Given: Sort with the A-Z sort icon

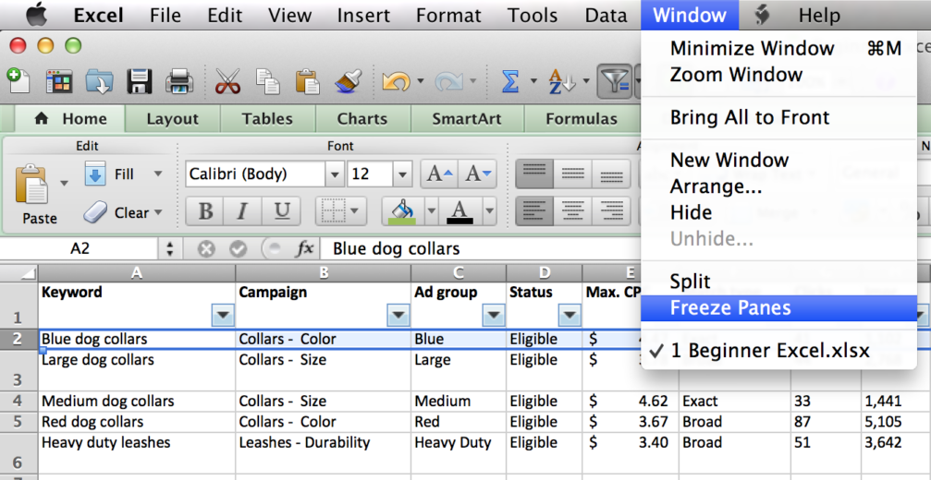Looking at the screenshot, I should point(562,82).
